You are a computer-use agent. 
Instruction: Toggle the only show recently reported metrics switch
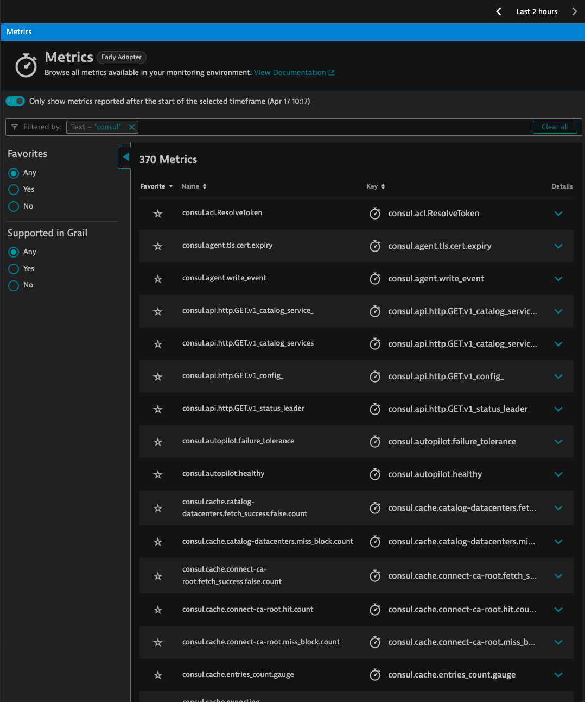click(15, 101)
